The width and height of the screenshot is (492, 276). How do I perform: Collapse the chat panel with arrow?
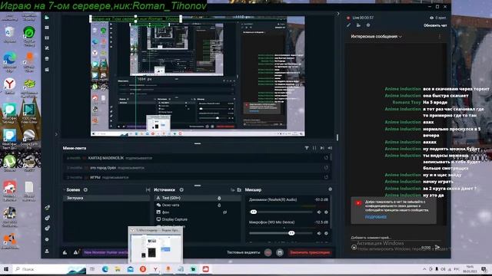pos(338,14)
